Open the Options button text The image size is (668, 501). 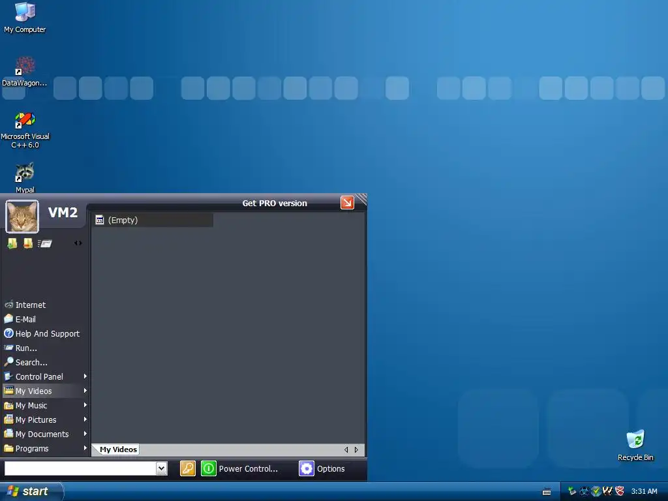coord(331,468)
